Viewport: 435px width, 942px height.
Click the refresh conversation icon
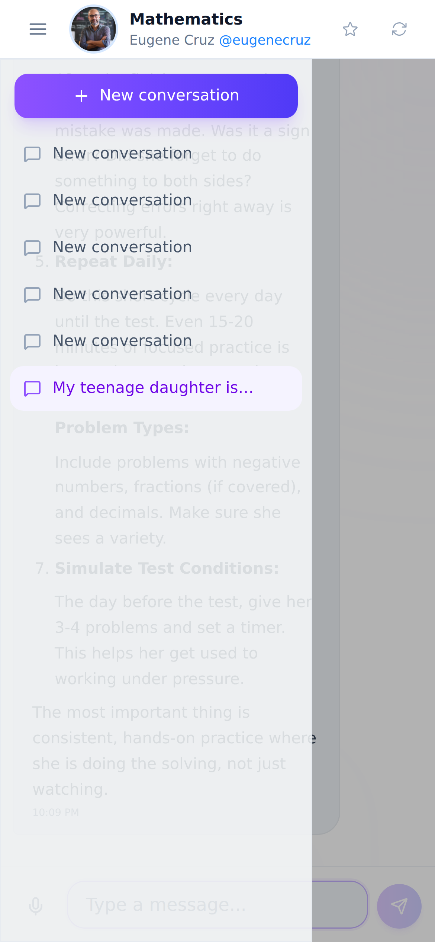tap(399, 29)
